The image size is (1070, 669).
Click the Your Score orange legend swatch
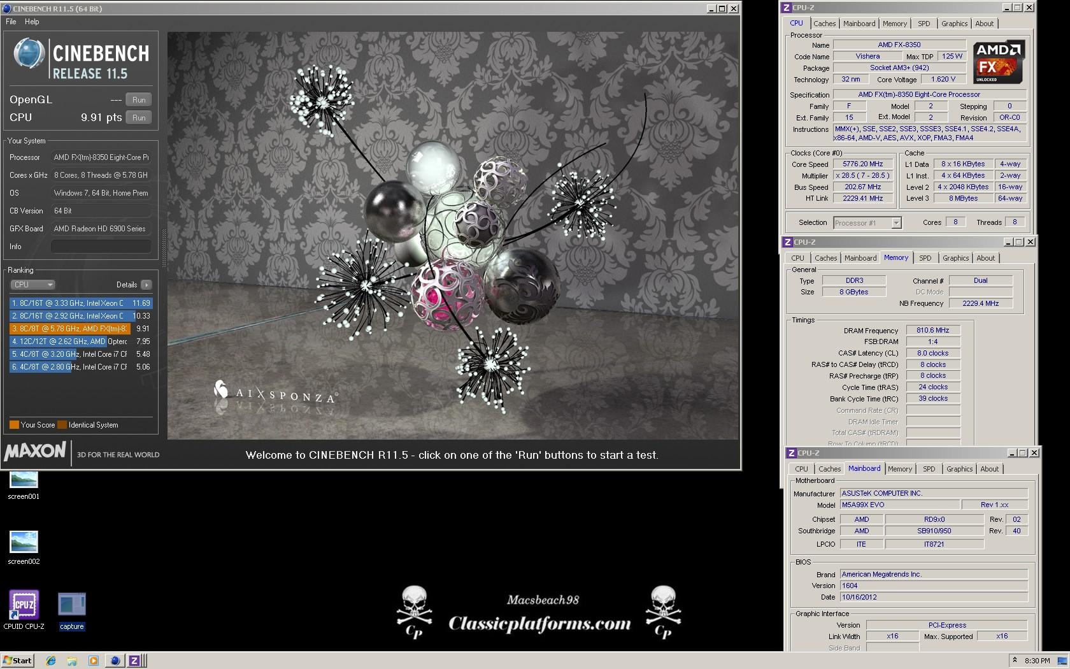click(x=14, y=425)
